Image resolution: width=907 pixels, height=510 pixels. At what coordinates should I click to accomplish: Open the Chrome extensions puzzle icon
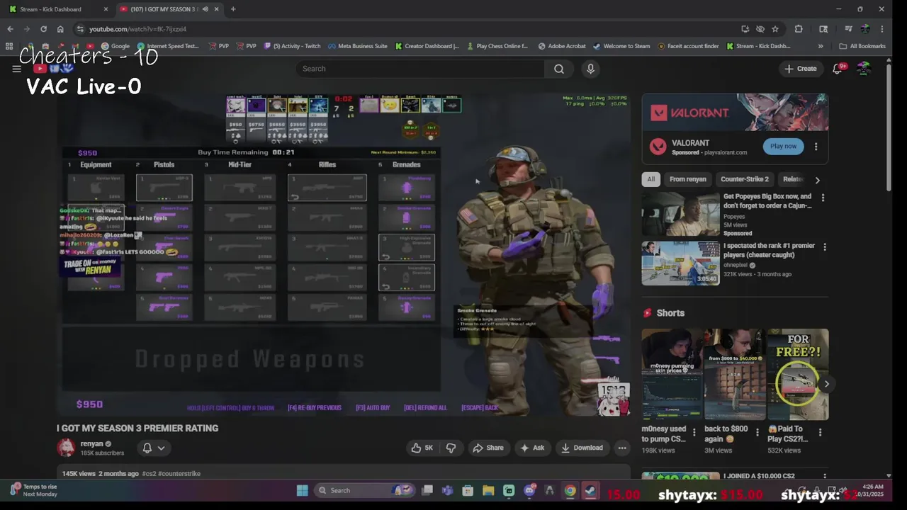(799, 29)
